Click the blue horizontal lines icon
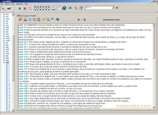This screenshot has height=115, width=158. (52, 19)
